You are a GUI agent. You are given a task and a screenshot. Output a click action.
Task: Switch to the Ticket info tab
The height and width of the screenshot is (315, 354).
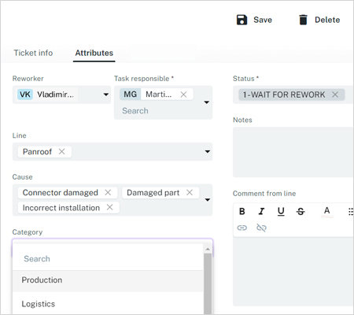[33, 53]
